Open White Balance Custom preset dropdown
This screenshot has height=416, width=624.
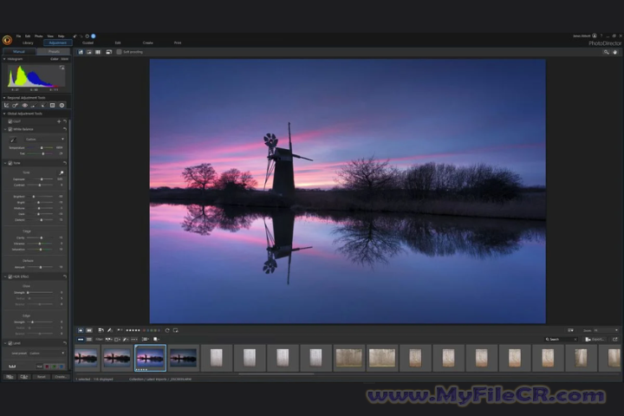[x=44, y=140]
